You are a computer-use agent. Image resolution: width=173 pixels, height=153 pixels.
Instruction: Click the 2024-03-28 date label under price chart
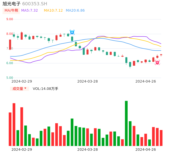pyautogui.click(x=88, y=81)
